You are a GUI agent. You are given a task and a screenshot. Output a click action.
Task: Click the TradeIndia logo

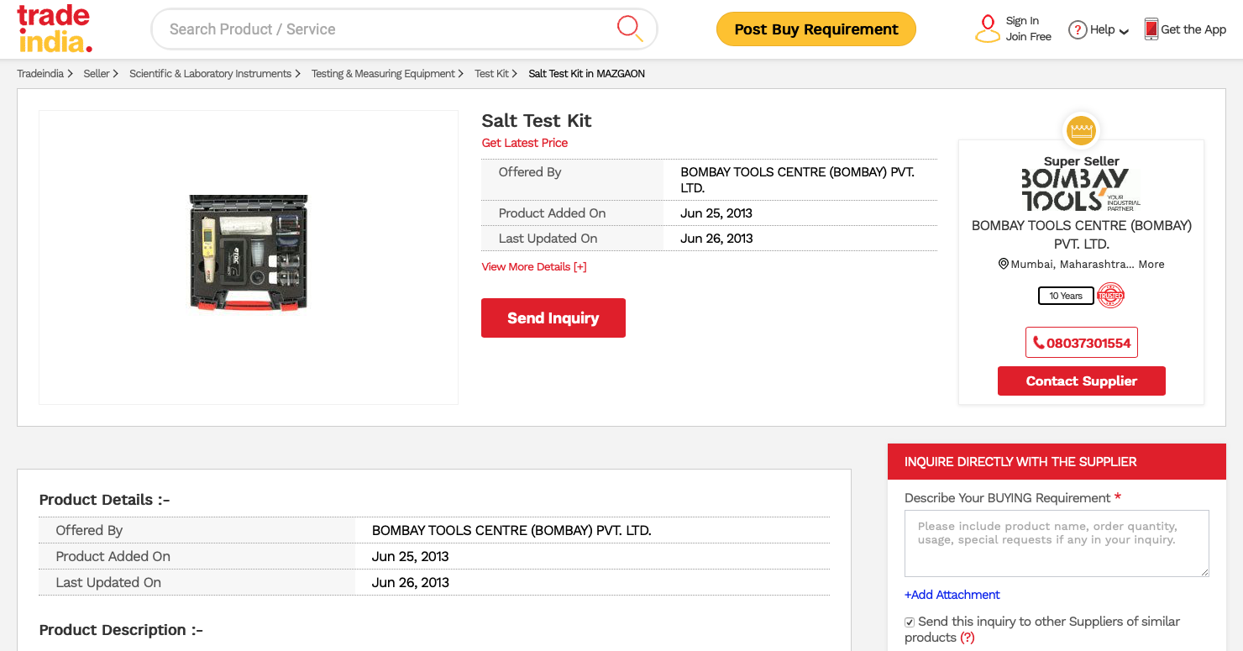[55, 29]
